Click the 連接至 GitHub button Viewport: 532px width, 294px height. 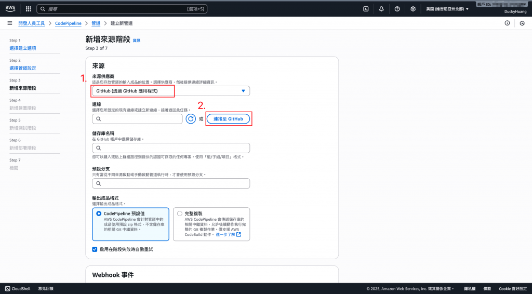(x=229, y=118)
